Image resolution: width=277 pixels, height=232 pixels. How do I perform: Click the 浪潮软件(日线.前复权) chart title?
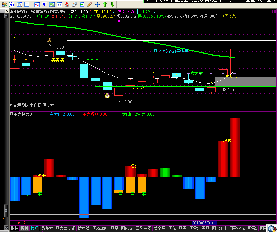tap(29, 12)
